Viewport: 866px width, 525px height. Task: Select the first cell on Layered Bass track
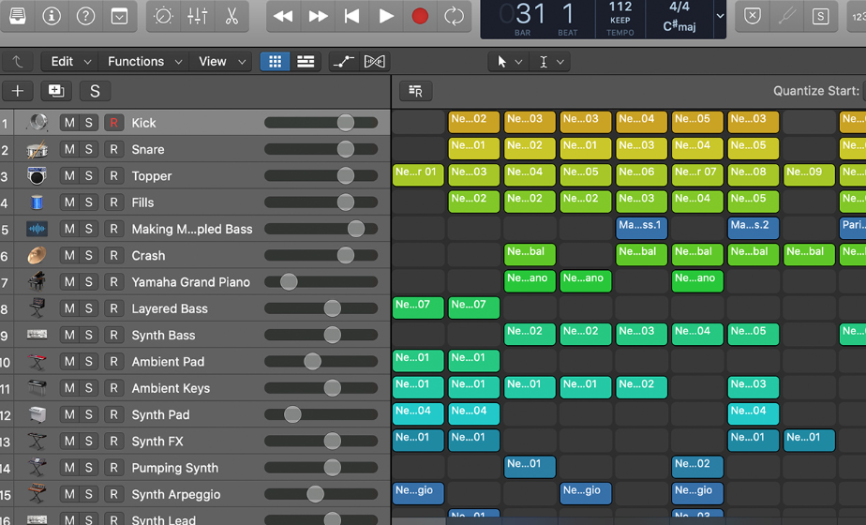click(x=418, y=307)
